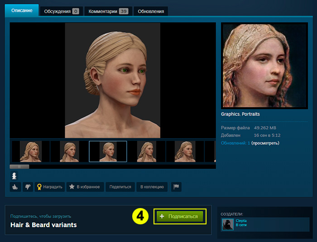This screenshot has height=242, width=317.
Task: Switch to the Обсуждения tab
Action: pos(61,11)
